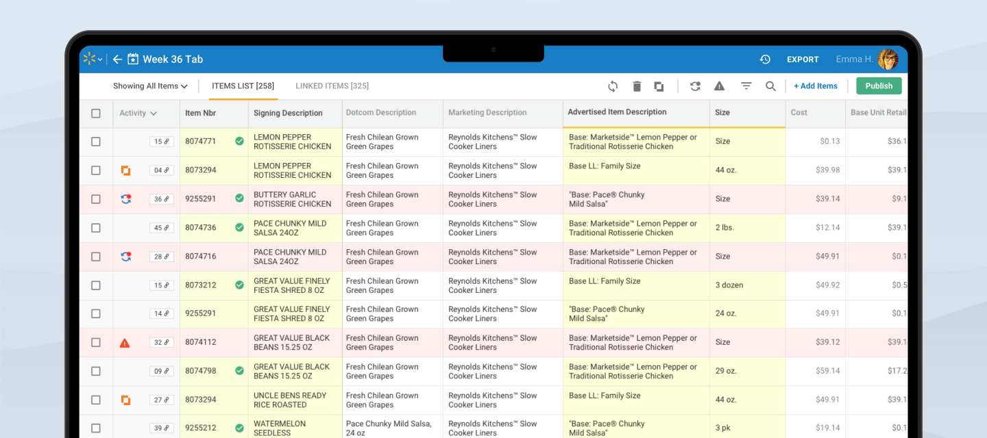
Task: Open the filter lines icon
Action: (x=746, y=86)
